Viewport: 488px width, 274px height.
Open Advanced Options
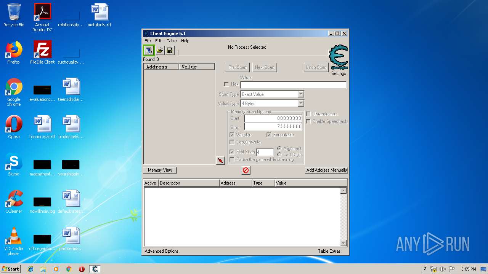tap(162, 251)
